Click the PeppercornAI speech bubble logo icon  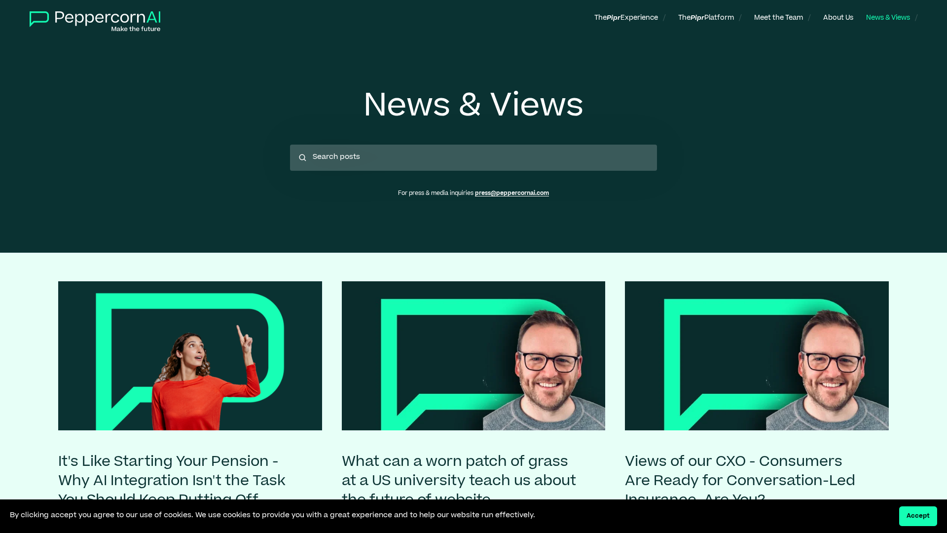[39, 19]
